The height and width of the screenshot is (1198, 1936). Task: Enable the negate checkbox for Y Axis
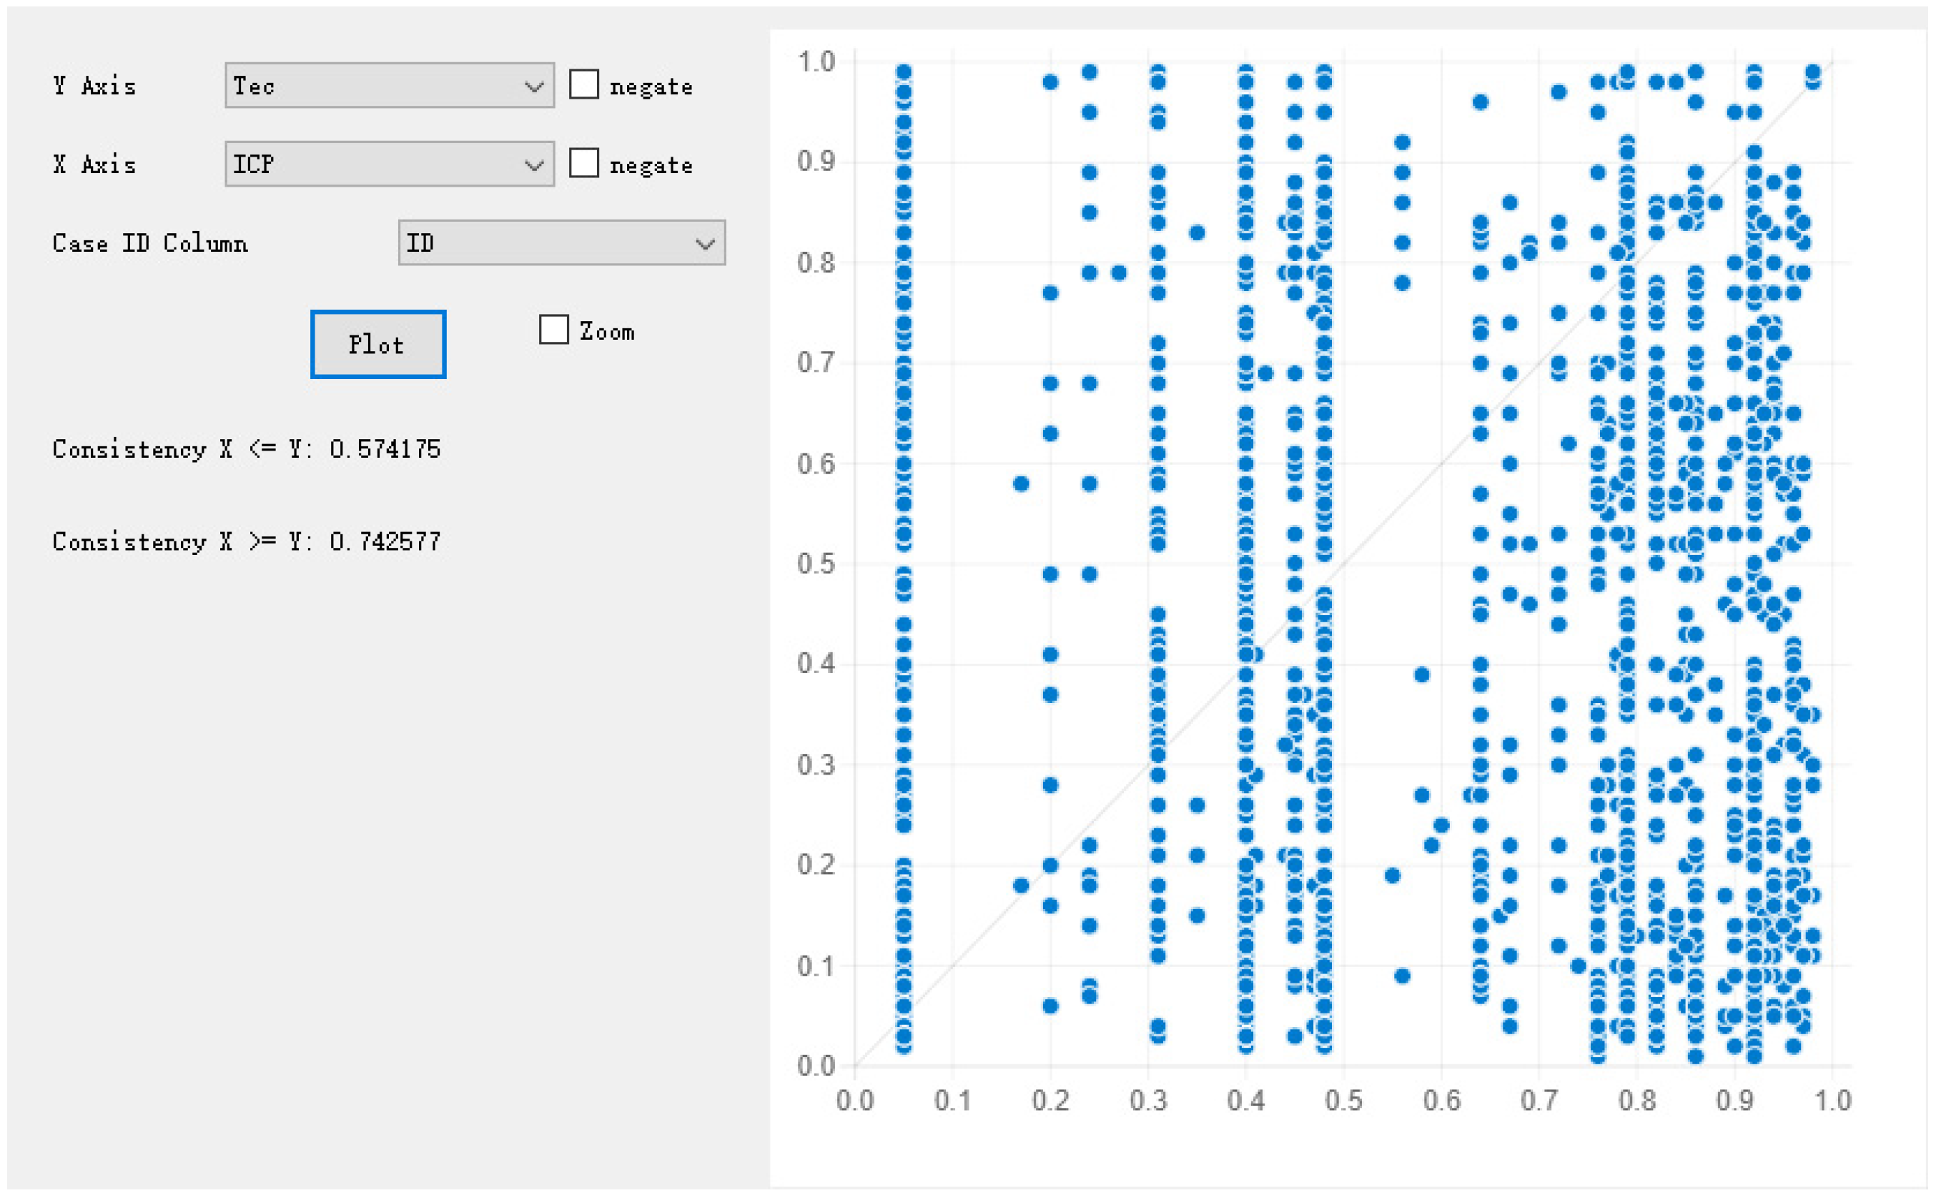click(x=583, y=85)
